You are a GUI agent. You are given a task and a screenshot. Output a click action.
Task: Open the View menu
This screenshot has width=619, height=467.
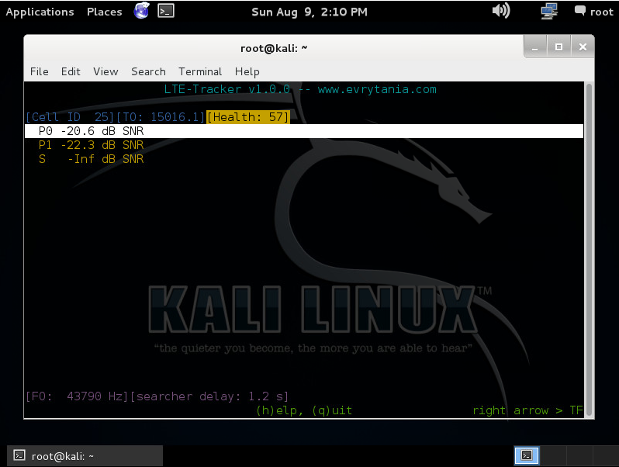(x=105, y=71)
